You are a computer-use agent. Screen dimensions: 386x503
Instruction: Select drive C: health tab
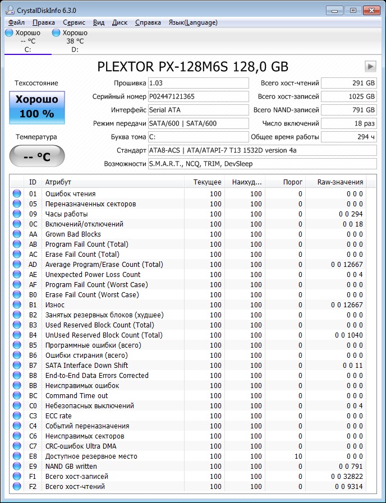(x=28, y=41)
